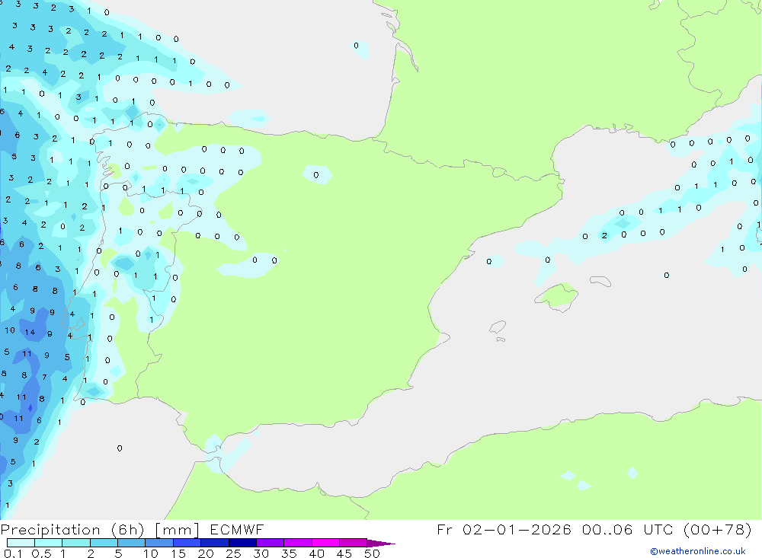Click the 30–35 mm violet legend swatch
The height and width of the screenshot is (558, 762).
[x=271, y=543]
